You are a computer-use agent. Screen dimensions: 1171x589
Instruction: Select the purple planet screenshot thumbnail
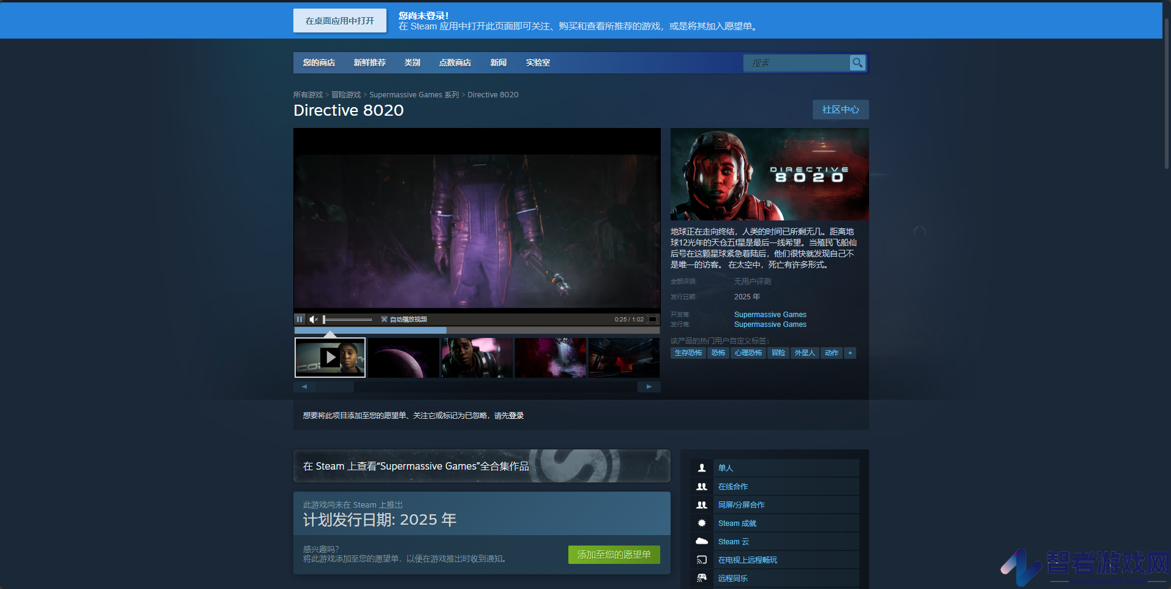pos(404,358)
